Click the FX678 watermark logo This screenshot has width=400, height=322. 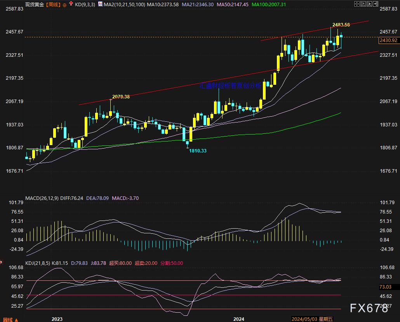pos(369,308)
